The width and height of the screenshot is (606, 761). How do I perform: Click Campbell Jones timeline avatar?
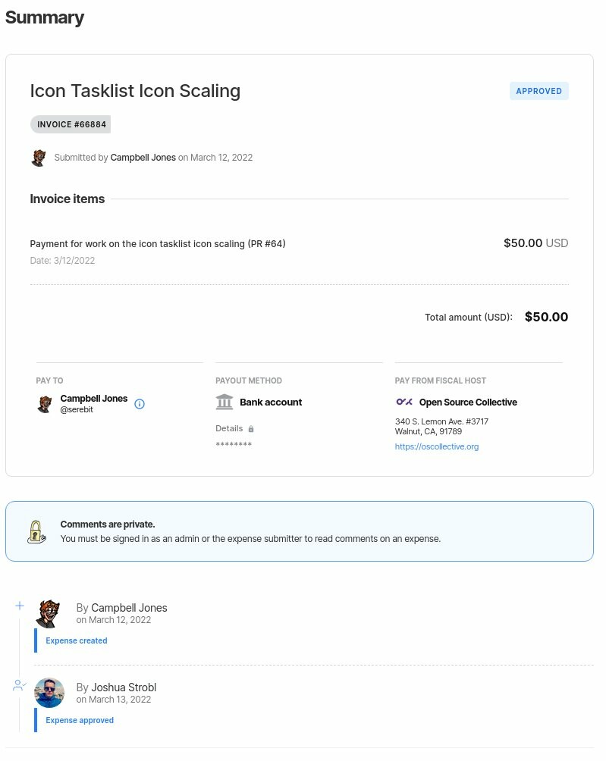click(x=49, y=613)
